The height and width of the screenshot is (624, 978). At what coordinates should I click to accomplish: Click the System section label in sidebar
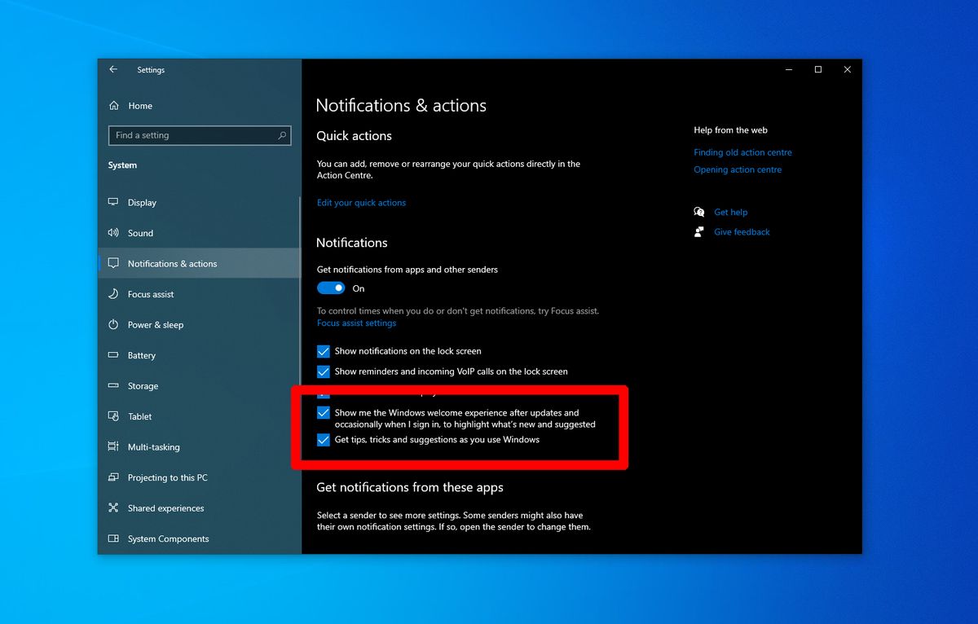[122, 165]
